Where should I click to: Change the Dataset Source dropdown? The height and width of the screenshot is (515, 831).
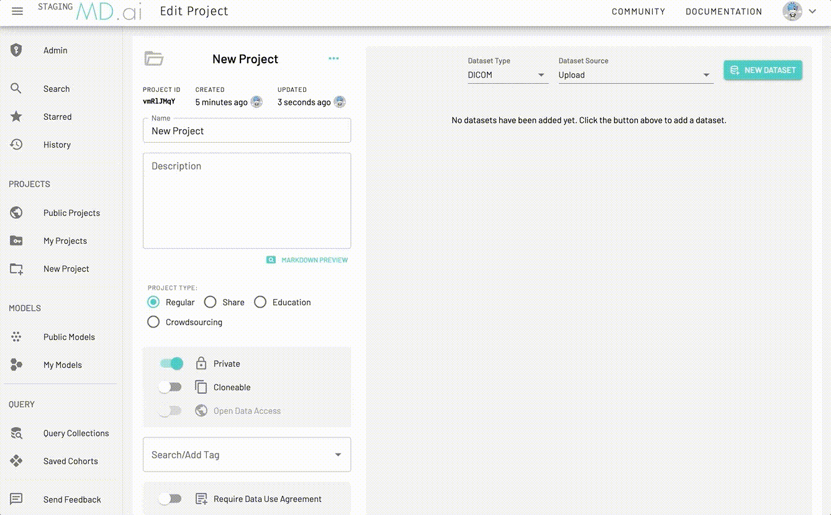(x=635, y=74)
